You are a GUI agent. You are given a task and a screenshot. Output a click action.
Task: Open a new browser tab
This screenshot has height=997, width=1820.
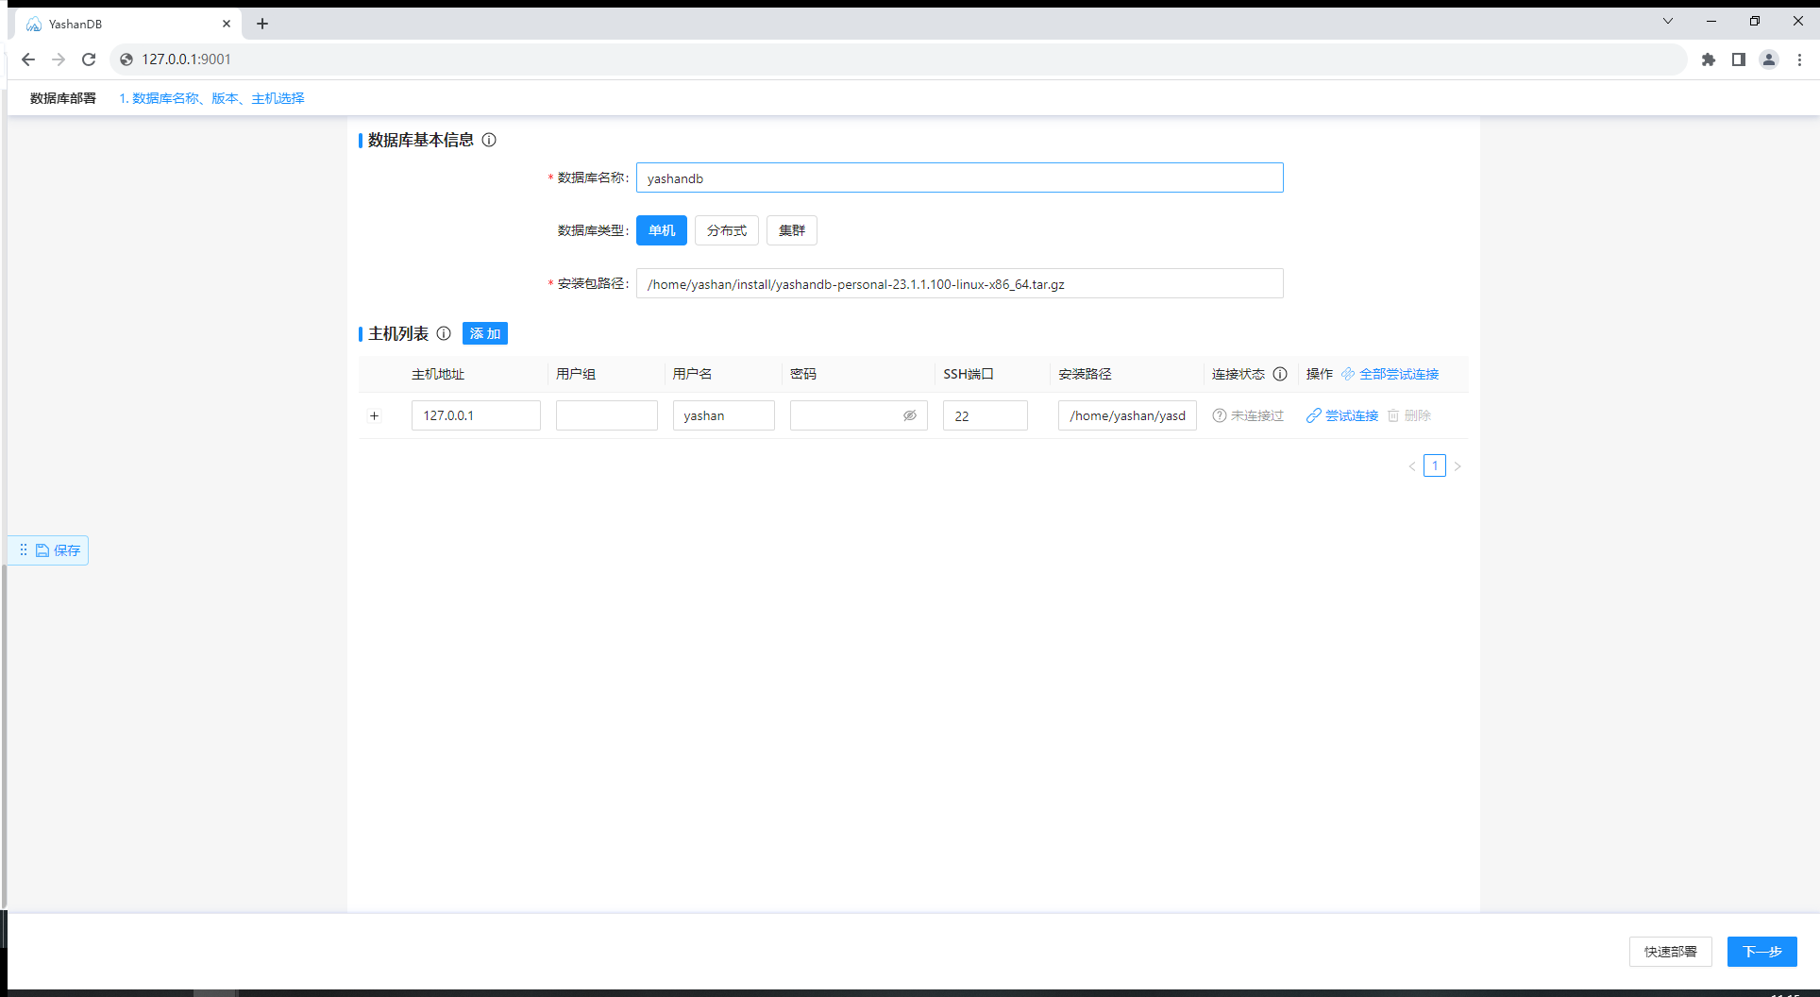(x=262, y=24)
